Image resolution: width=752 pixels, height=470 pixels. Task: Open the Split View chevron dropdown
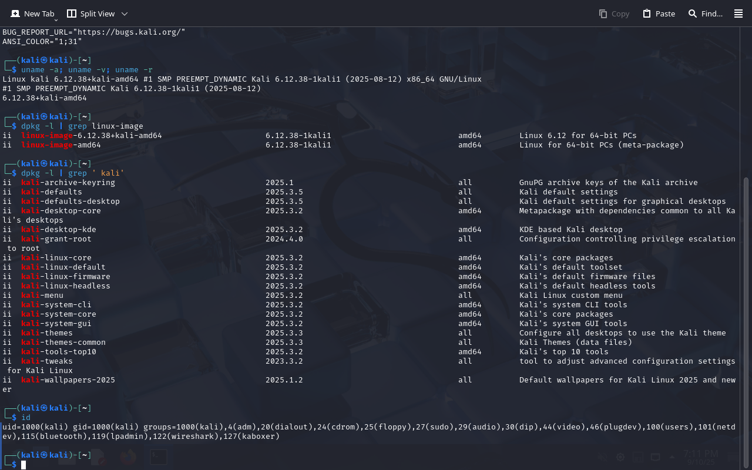tap(125, 14)
